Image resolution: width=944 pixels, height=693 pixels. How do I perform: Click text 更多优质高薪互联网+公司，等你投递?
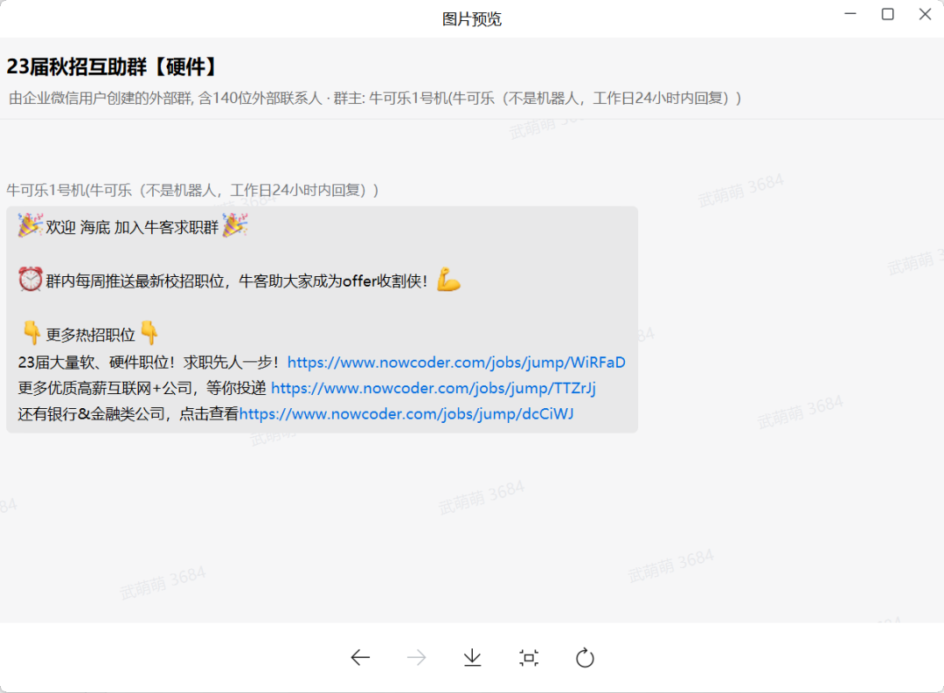142,388
